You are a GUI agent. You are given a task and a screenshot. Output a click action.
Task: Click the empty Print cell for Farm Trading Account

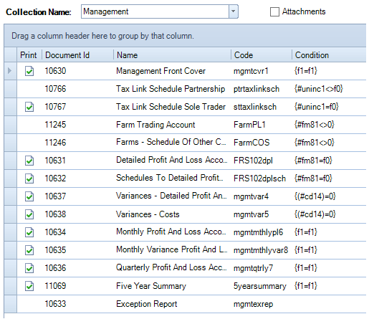(29, 125)
